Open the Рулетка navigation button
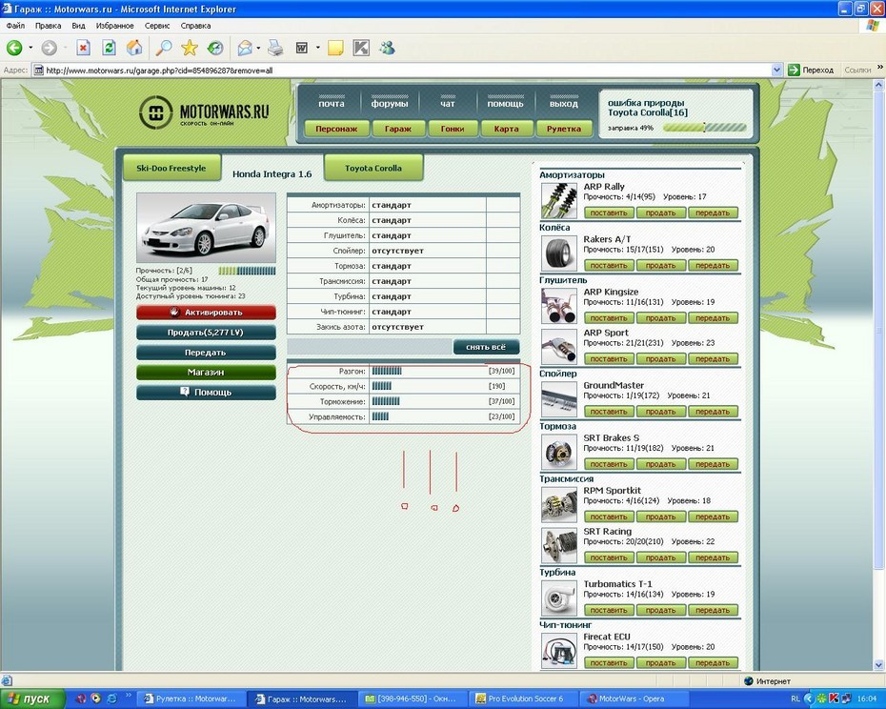 pos(564,129)
